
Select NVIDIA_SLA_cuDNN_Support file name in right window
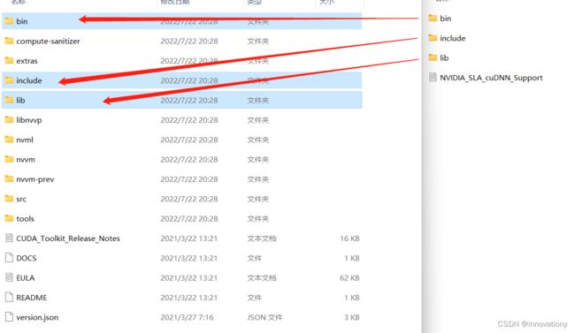(491, 78)
